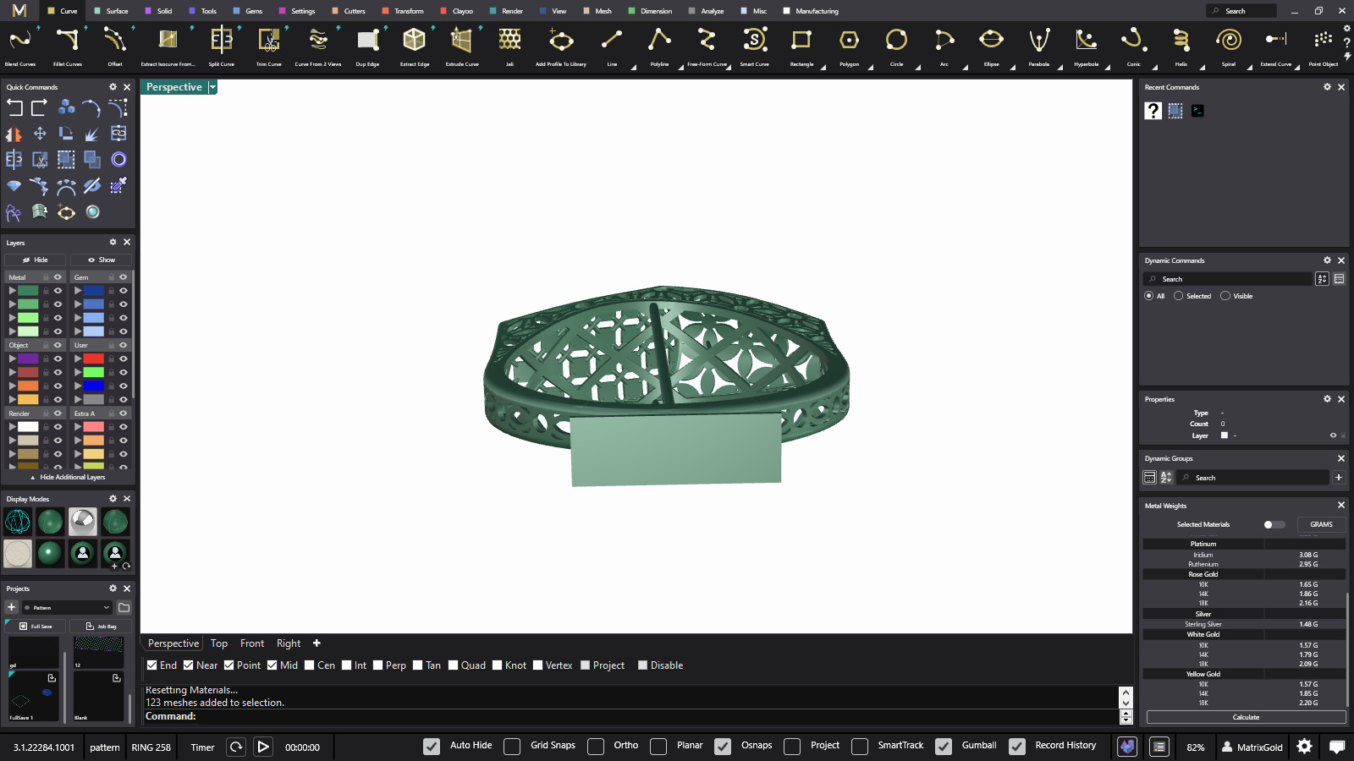Expand the first User layer row
This screenshot has height=761, width=1354.
(x=77, y=359)
